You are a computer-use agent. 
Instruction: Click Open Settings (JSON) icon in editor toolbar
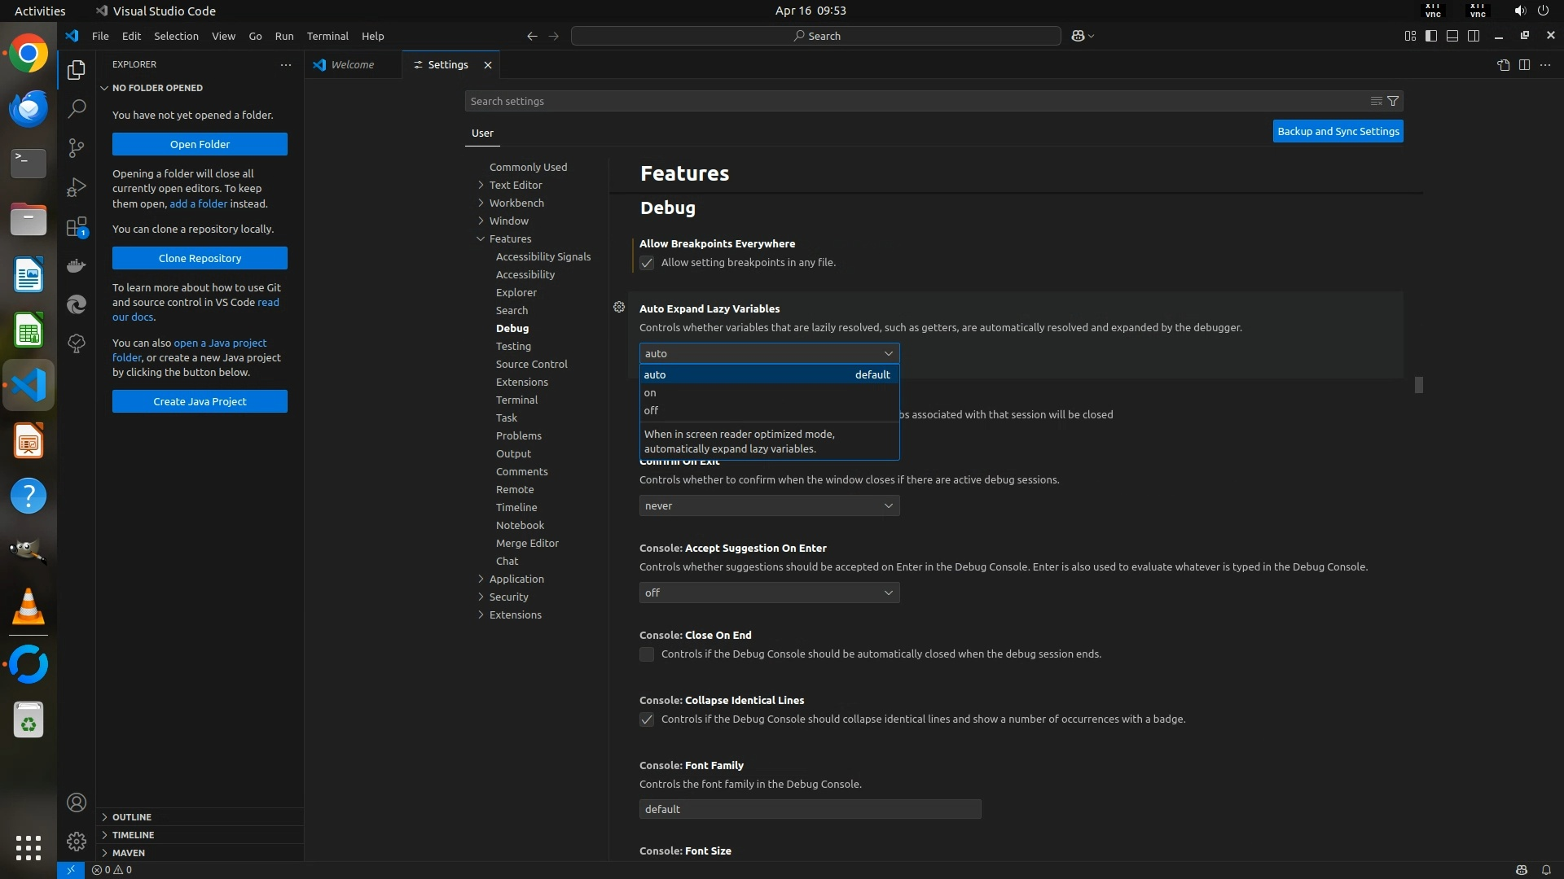(x=1503, y=65)
